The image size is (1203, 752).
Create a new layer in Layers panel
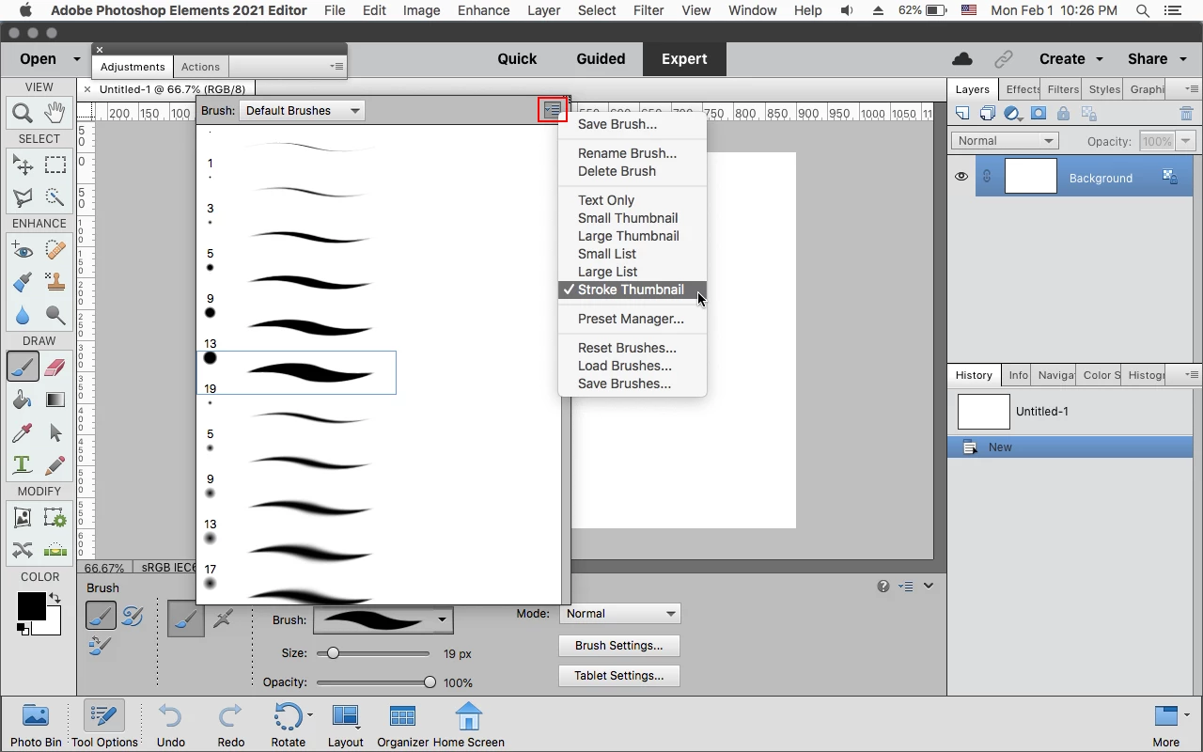pyautogui.click(x=962, y=114)
